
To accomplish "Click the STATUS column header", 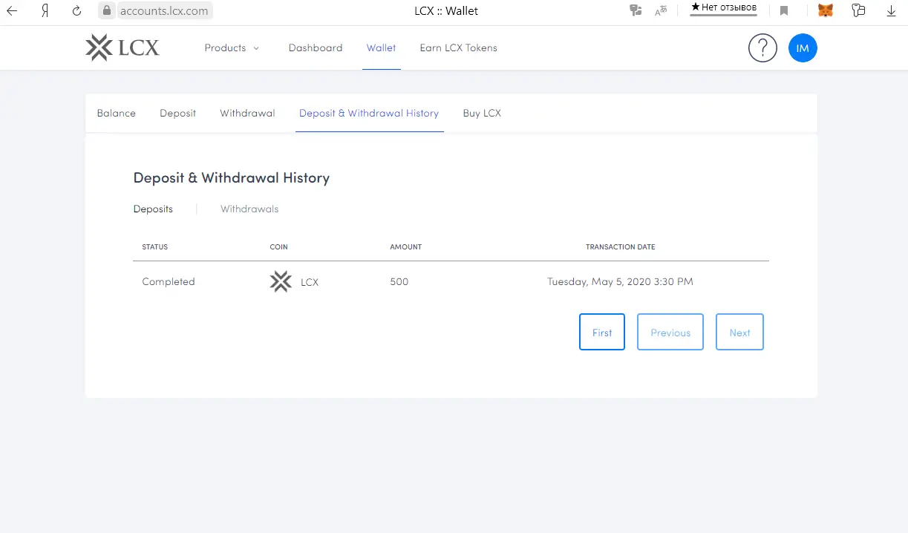I will [155, 246].
